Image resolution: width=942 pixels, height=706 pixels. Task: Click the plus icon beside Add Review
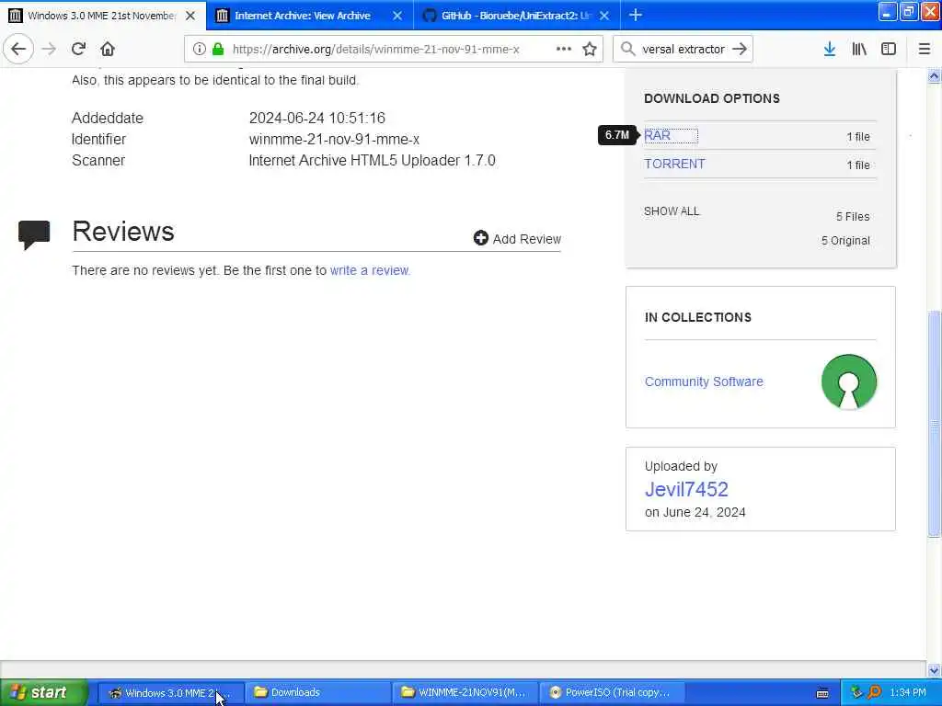480,238
